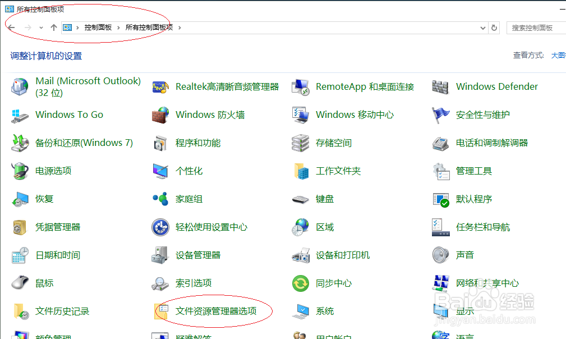Open the recent locations dropdown arrow
The height and width of the screenshot is (339, 566).
pos(41,28)
